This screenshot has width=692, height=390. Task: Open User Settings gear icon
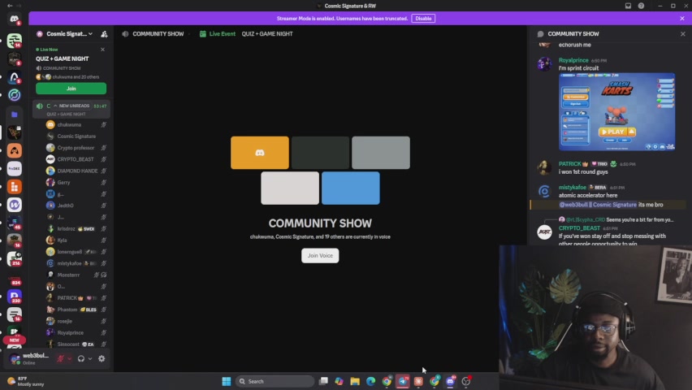(x=102, y=358)
